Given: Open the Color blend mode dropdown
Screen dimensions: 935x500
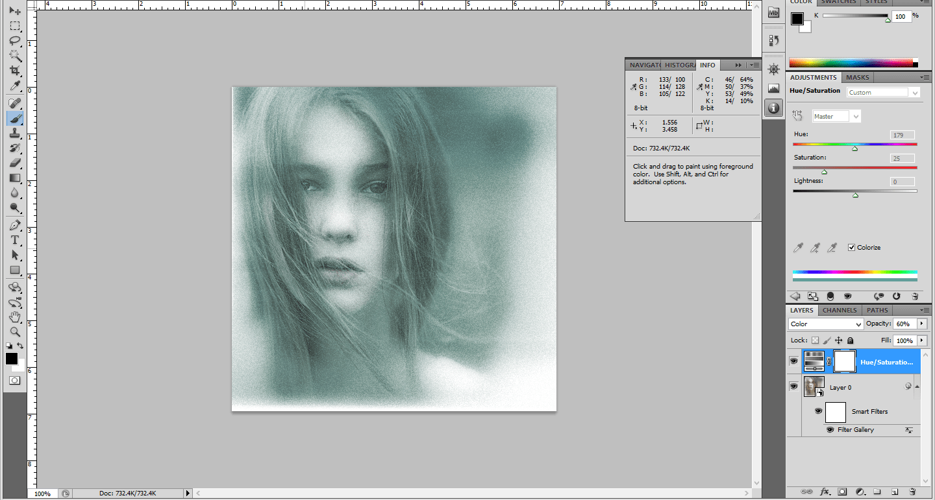Looking at the screenshot, I should coord(825,324).
